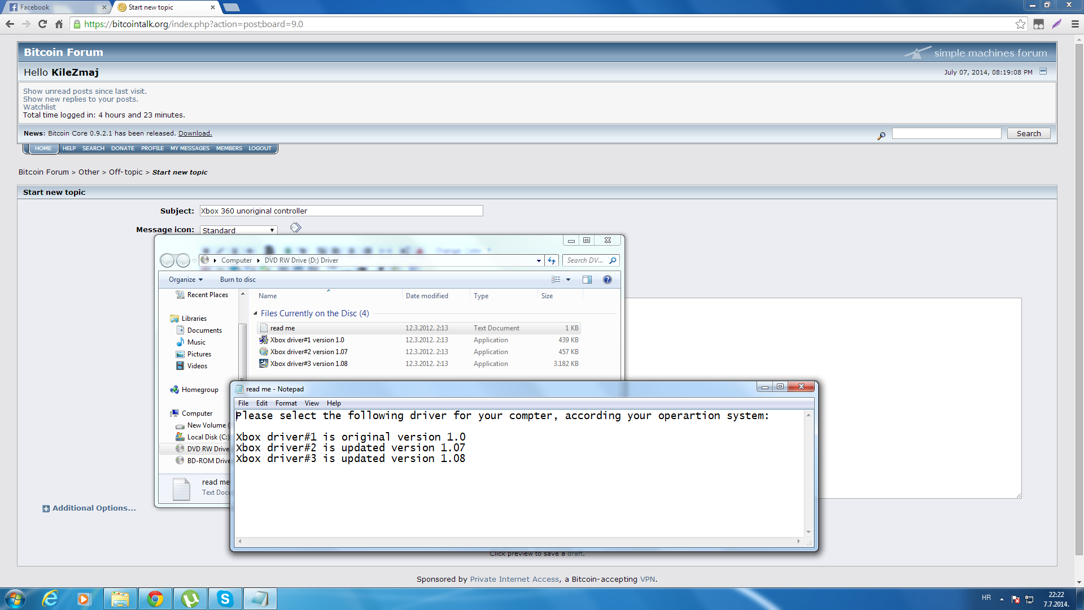1084x610 pixels.
Task: Open the Chrome home page button
Action: (x=59, y=24)
